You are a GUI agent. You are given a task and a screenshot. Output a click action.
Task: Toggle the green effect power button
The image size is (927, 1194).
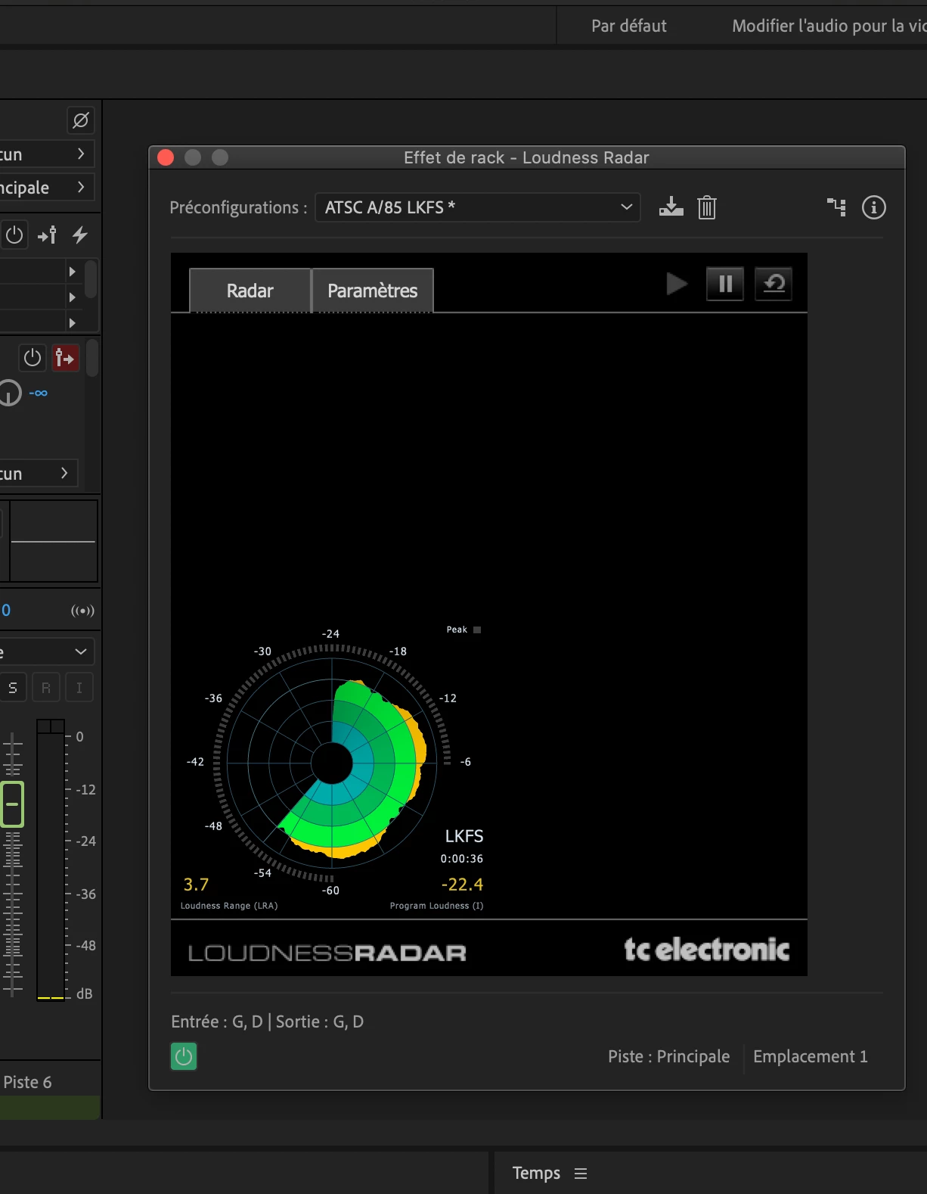184,1056
